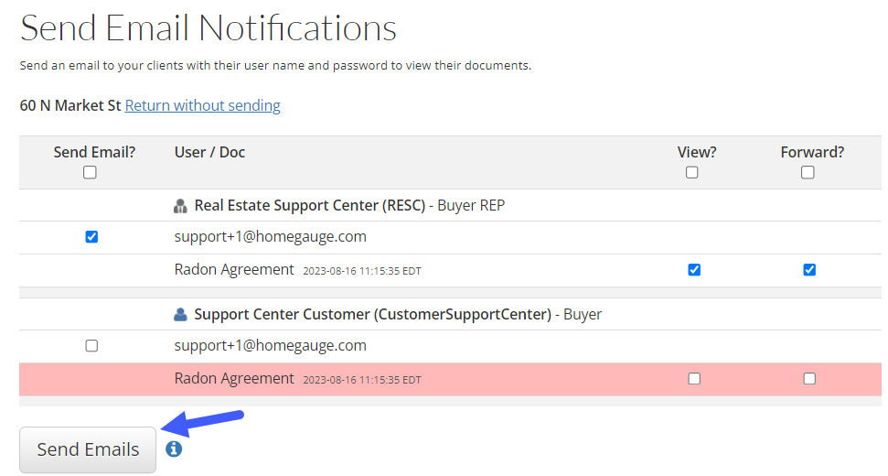The height and width of the screenshot is (476, 888).
Task: Toggle the Forward select-all header checkbox
Action: (808, 172)
